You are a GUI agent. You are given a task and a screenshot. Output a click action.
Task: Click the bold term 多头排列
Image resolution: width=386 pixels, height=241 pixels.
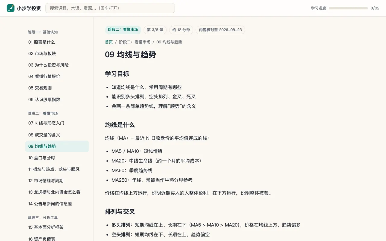121,225
